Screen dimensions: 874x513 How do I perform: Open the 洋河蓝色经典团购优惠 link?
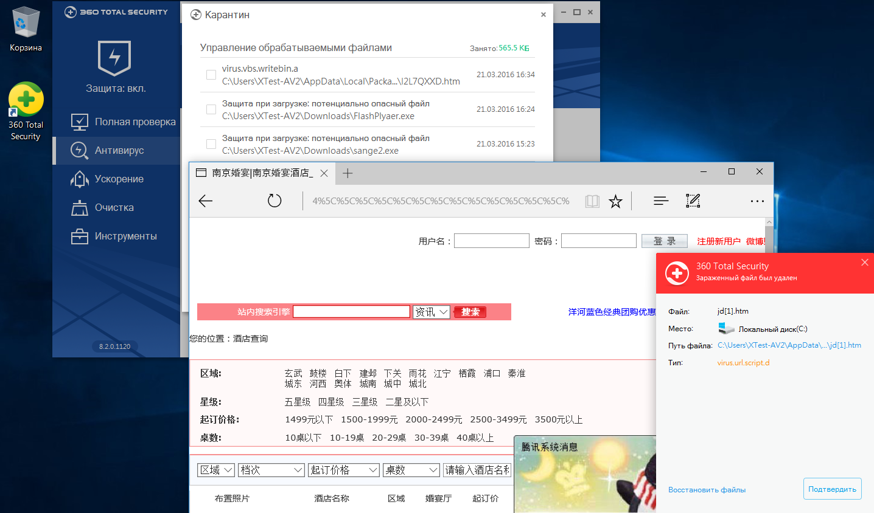tap(612, 312)
